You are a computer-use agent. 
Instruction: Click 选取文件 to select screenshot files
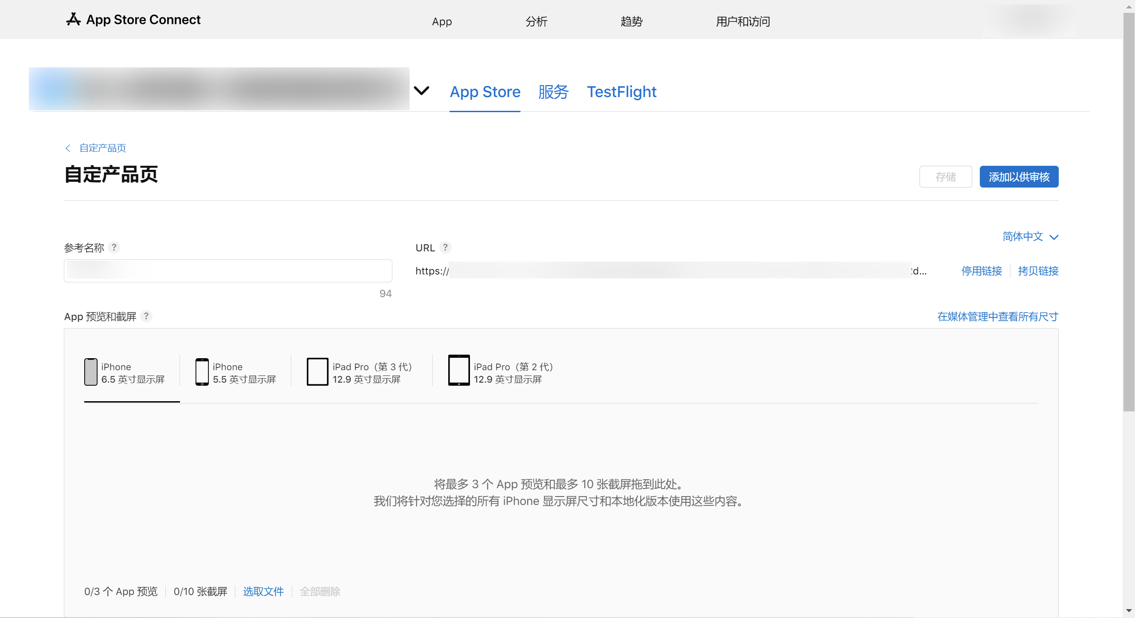pyautogui.click(x=264, y=591)
